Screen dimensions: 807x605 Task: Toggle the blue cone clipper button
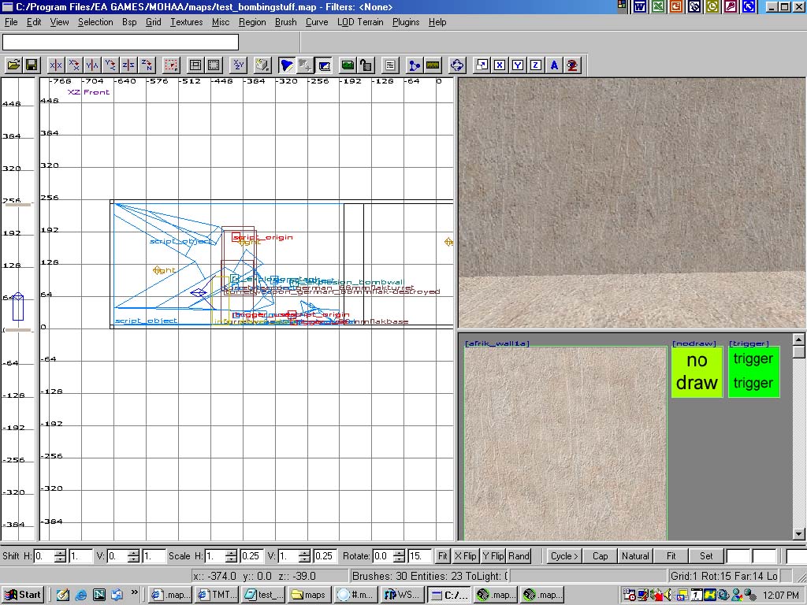point(287,65)
